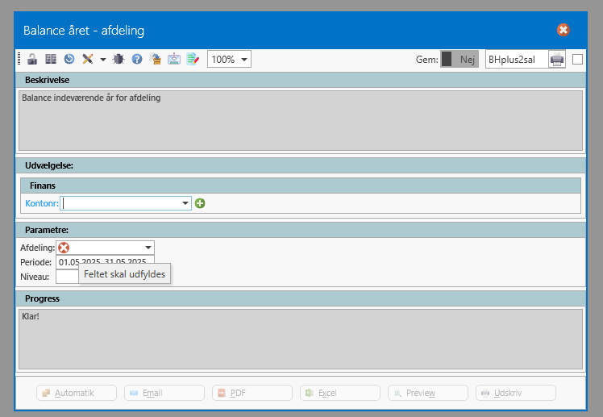Click the columns layout icon in toolbar
Image resolution: width=603 pixels, height=417 pixels.
[51, 59]
